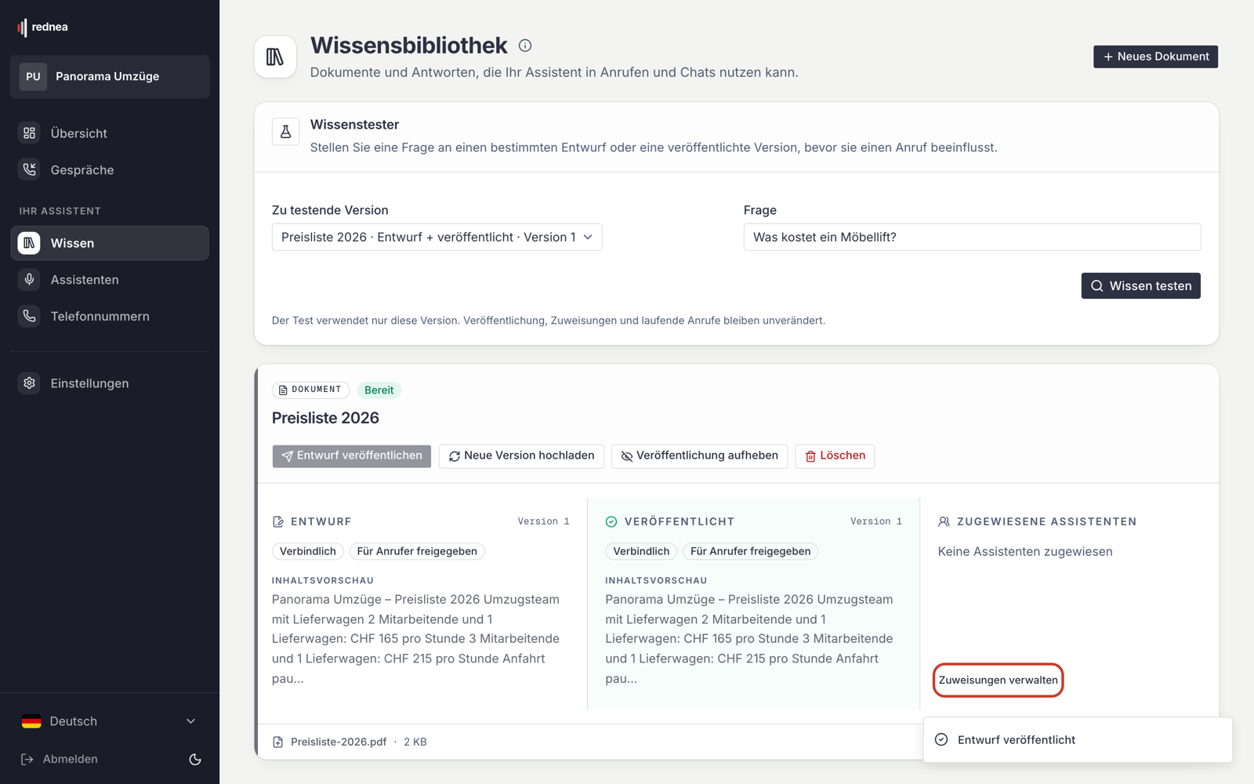The height and width of the screenshot is (784, 1254).
Task: Select the Wissen menu item
Action: click(x=110, y=243)
